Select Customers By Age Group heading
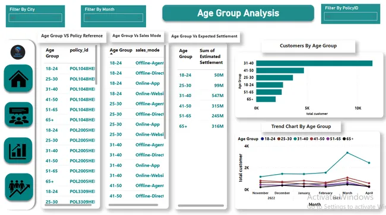The height and width of the screenshot is (215, 386). click(x=308, y=46)
